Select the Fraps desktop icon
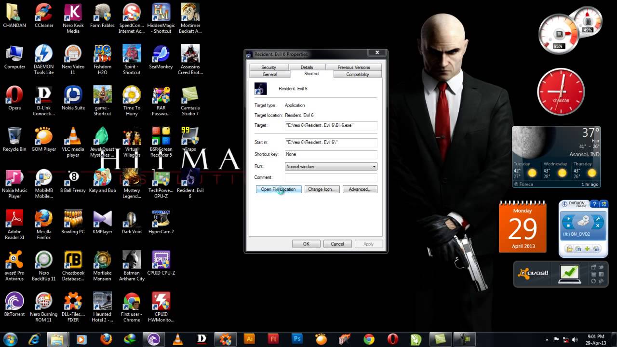Viewport: 617px width, 347px height. tap(190, 140)
